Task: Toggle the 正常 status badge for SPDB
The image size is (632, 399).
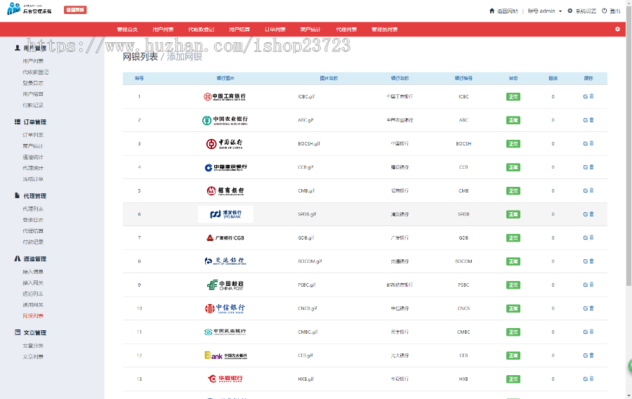Action: tap(513, 214)
